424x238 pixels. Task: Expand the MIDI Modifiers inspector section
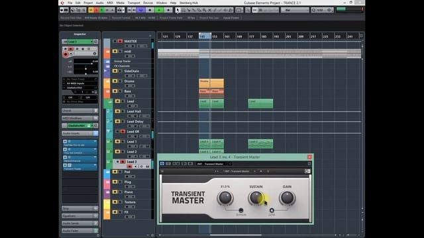pyautogui.click(x=79, y=118)
